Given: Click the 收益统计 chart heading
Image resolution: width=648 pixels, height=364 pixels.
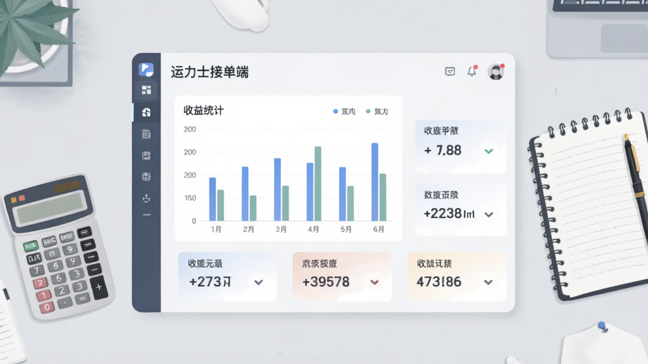Looking at the screenshot, I should [x=203, y=111].
